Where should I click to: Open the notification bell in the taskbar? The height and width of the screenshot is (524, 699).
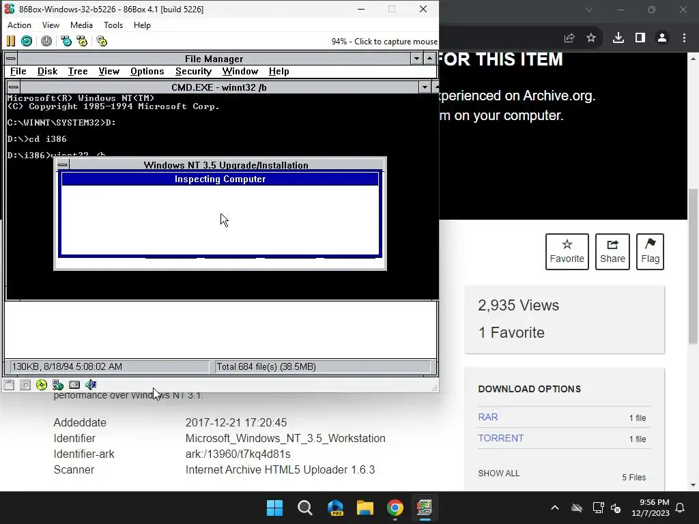(x=681, y=508)
